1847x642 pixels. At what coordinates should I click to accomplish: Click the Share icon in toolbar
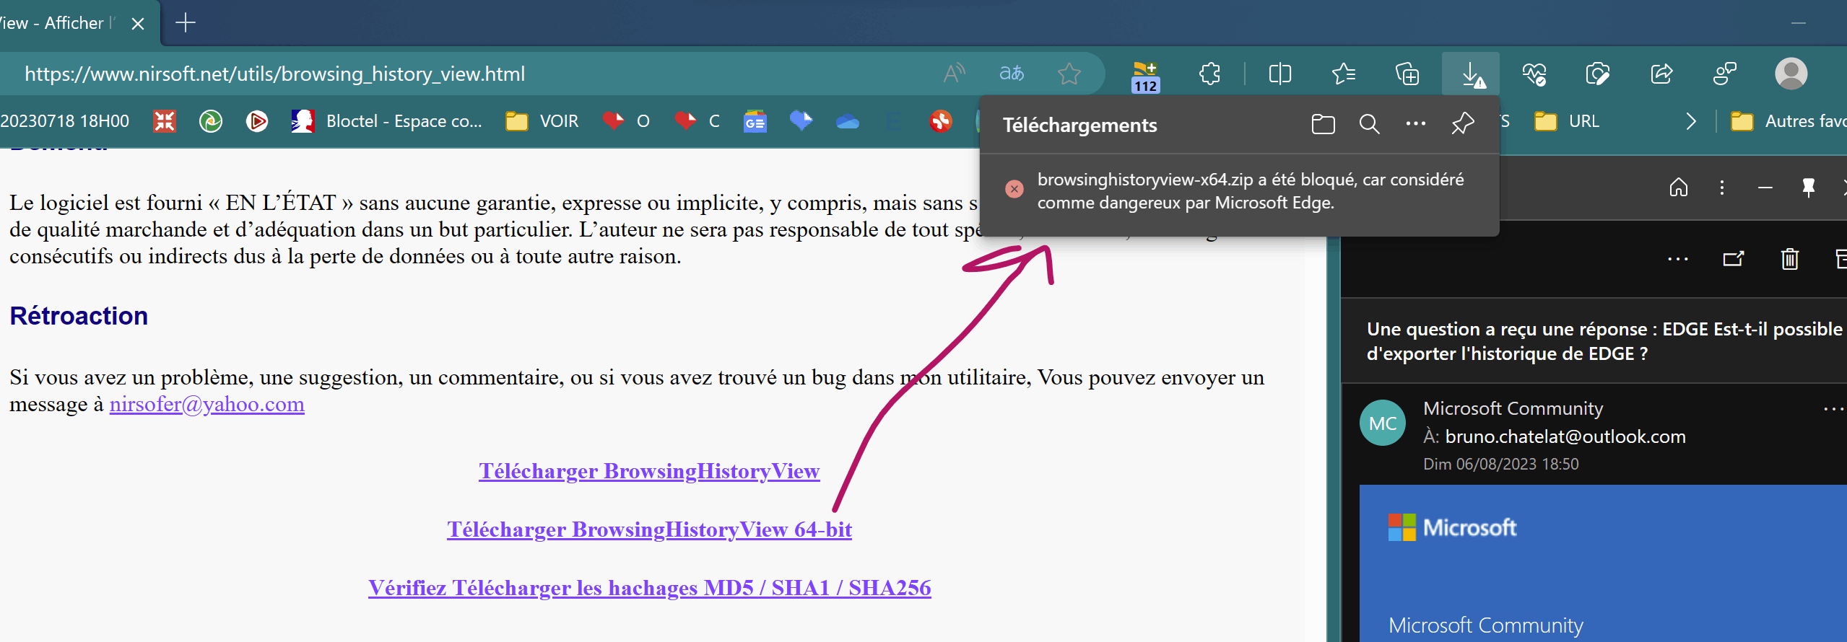1661,74
